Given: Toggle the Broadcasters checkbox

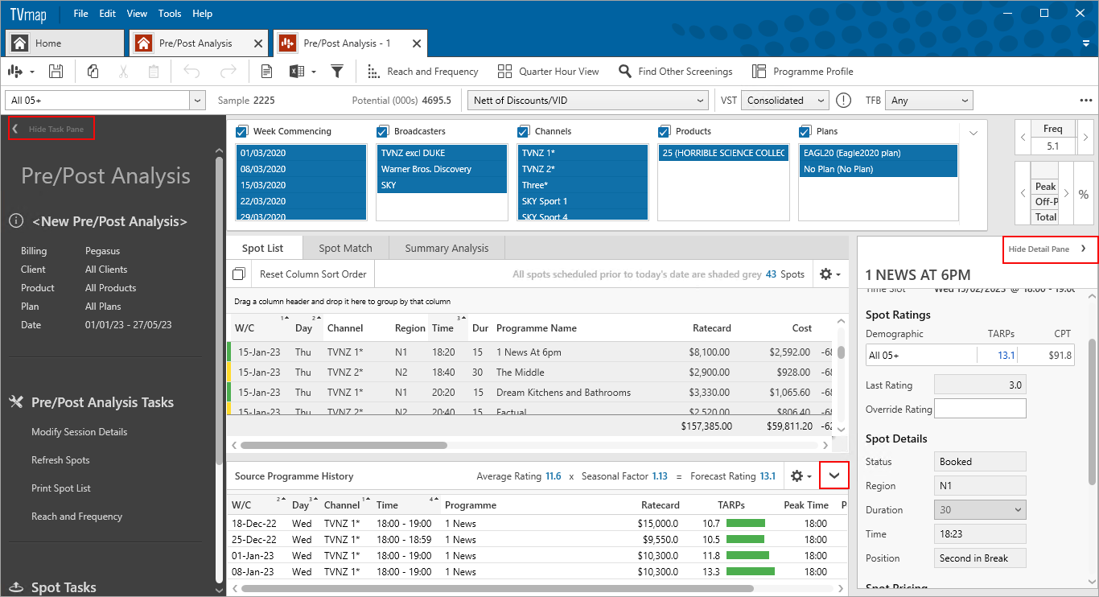Looking at the screenshot, I should pyautogui.click(x=383, y=131).
